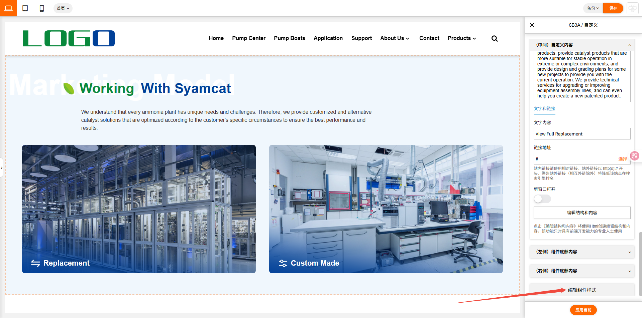The width and height of the screenshot is (642, 318).
Task: Click the View Full Replacement text field
Action: (x=582, y=134)
